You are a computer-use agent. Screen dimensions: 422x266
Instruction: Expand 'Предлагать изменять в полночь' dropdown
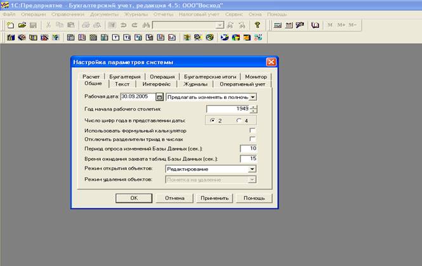(252, 97)
